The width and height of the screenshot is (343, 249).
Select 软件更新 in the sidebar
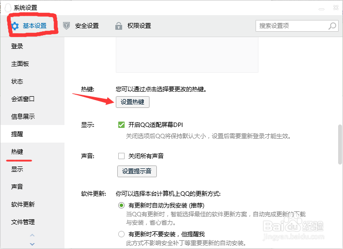pos(32,204)
